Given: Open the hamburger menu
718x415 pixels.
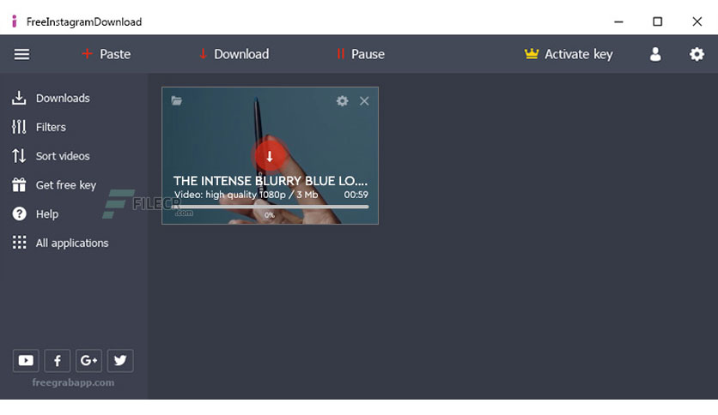Looking at the screenshot, I should [x=21, y=54].
